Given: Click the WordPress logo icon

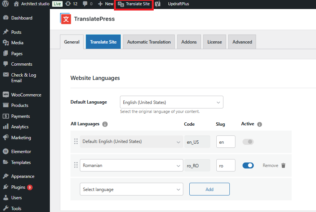Looking at the screenshot, I should coord(6,4).
